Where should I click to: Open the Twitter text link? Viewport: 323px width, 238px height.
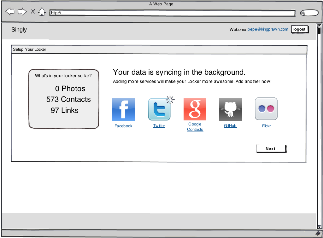[x=159, y=125]
